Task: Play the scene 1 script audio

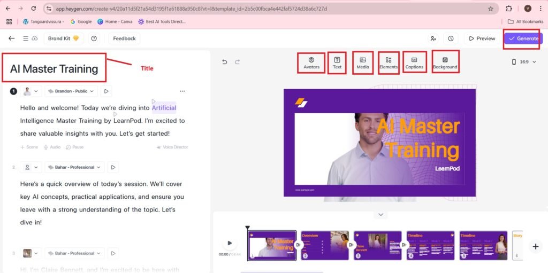Action: [x=106, y=91]
